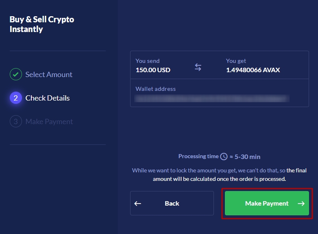Click the step 2 number circle
The width and height of the screenshot is (318, 234).
(15, 98)
